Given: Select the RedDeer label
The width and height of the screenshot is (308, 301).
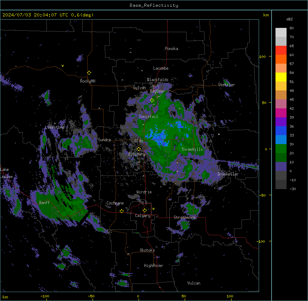Looking at the screenshot, I should (x=158, y=91).
